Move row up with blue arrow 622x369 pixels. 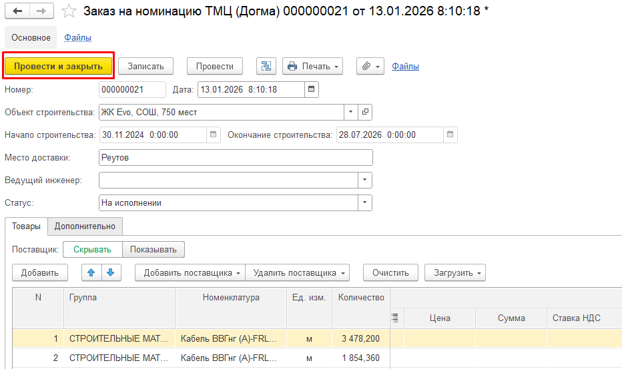pyautogui.click(x=91, y=272)
